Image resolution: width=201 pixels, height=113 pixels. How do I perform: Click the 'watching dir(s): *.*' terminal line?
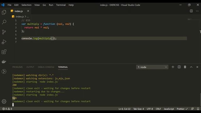tap(33, 75)
